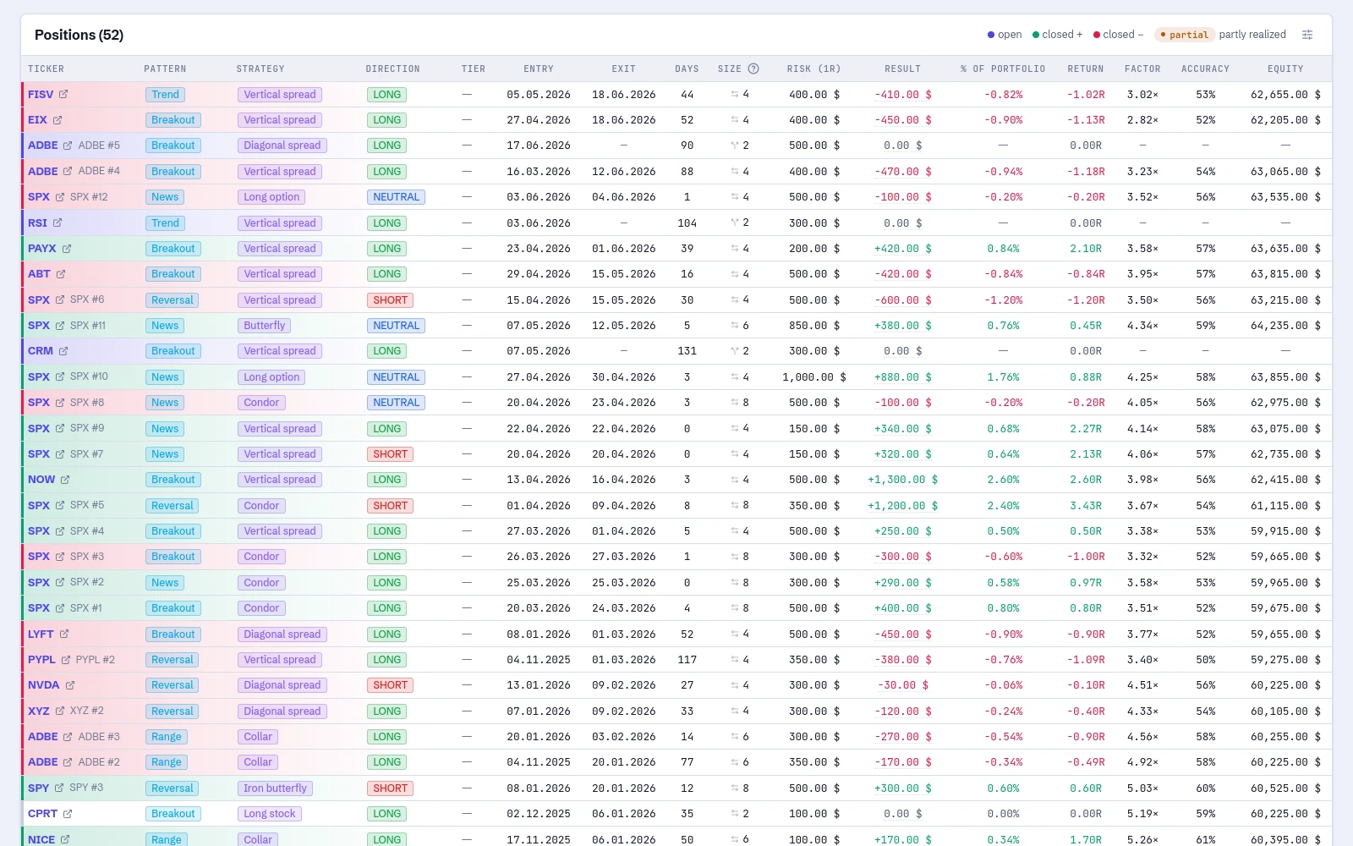
Task: Click entry date 05.05.2026
Action: point(539,95)
